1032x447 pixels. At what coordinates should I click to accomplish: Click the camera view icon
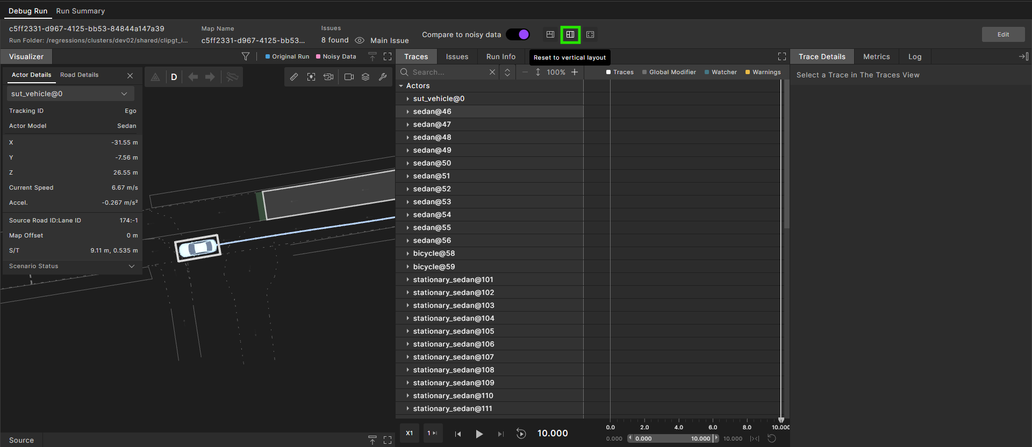[x=349, y=77]
